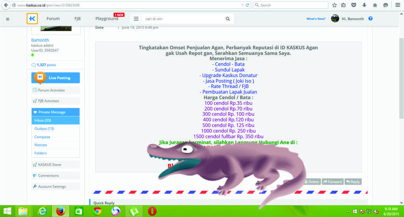Open the Forum menu
Screen dimensions: 404x217
click(x=53, y=19)
